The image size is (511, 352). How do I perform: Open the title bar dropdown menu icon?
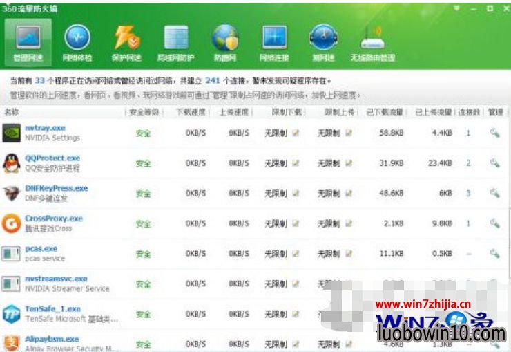[456, 8]
